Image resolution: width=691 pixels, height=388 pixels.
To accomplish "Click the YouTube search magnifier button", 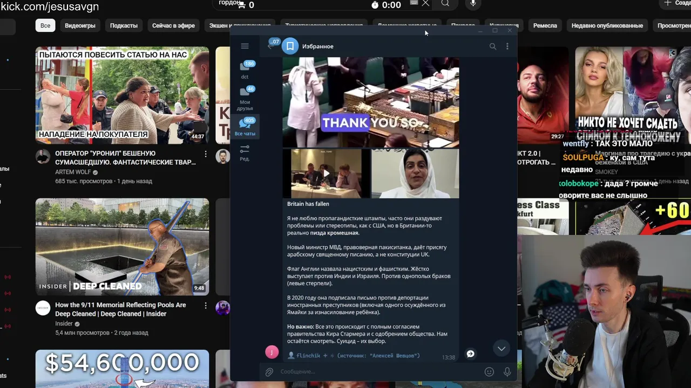I will 445,4.
